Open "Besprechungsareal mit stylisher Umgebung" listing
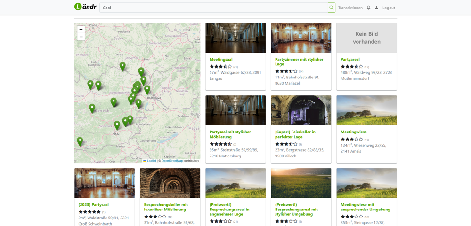Image resolution: width=471 pixels, height=226 pixels. [x=296, y=210]
